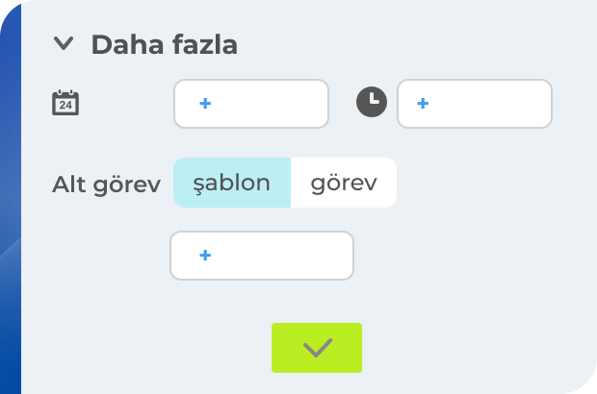Click the clock time icon
Image resolution: width=597 pixels, height=394 pixels.
click(x=372, y=103)
